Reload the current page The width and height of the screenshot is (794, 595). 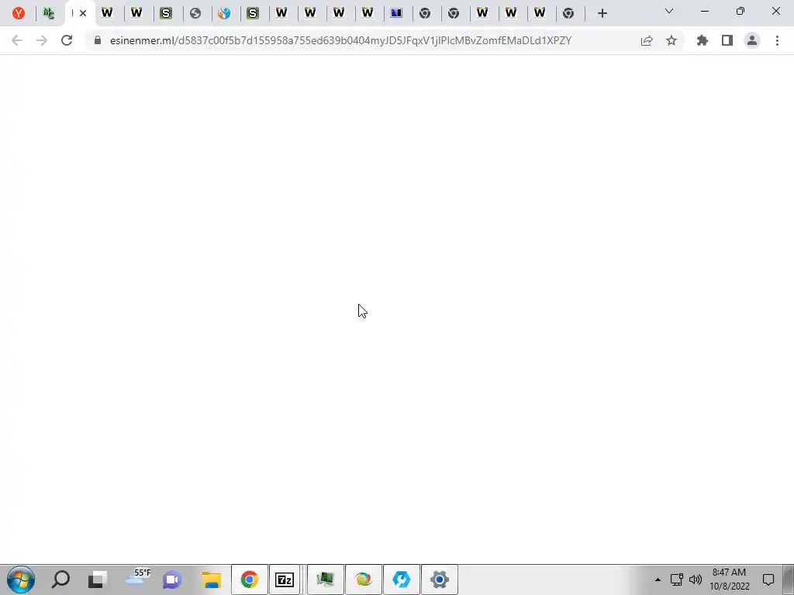pyautogui.click(x=67, y=40)
